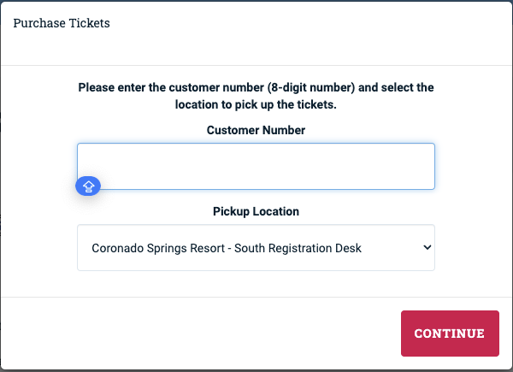Submit the form with CONTINUE
513x372 pixels.
449,334
